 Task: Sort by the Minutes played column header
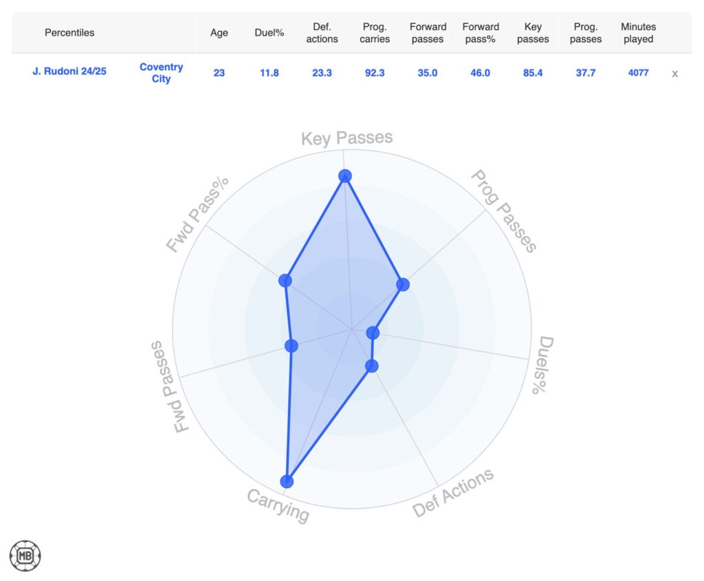pyautogui.click(x=638, y=33)
